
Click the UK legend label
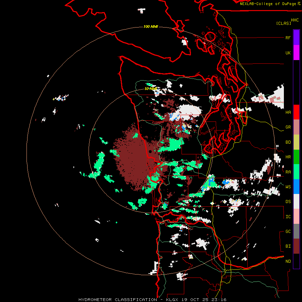coord(288,53)
